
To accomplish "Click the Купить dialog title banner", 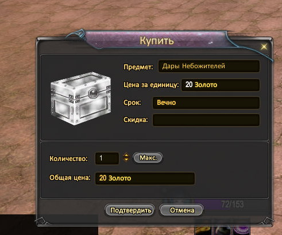I will coord(157,41).
